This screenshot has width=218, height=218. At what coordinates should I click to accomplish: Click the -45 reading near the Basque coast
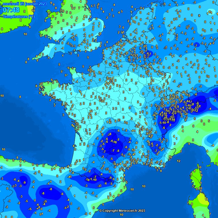(70, 177)
